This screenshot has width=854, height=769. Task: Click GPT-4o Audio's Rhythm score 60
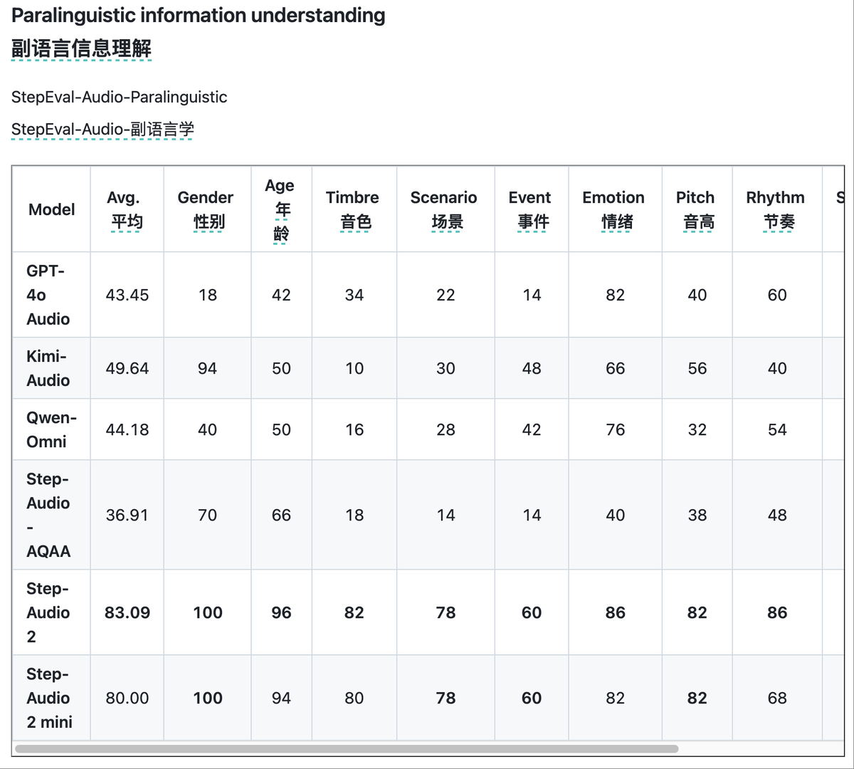(x=777, y=295)
